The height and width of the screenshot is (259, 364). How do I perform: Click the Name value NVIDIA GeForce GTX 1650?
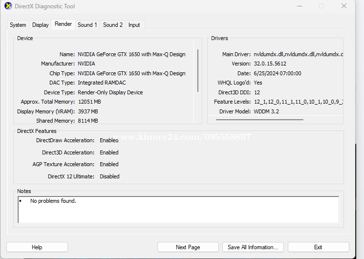click(x=131, y=54)
